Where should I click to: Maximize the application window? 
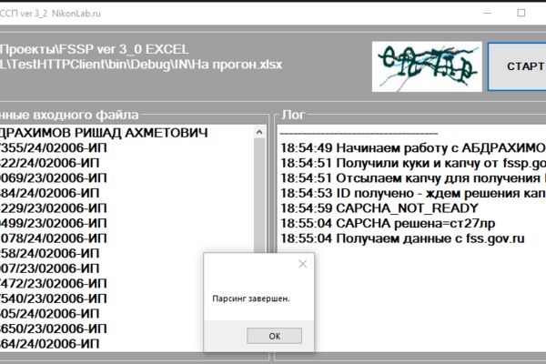(x=521, y=14)
